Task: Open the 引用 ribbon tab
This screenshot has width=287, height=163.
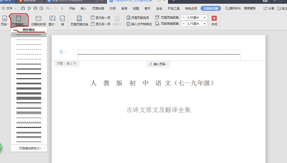Action: pyautogui.click(x=113, y=8)
